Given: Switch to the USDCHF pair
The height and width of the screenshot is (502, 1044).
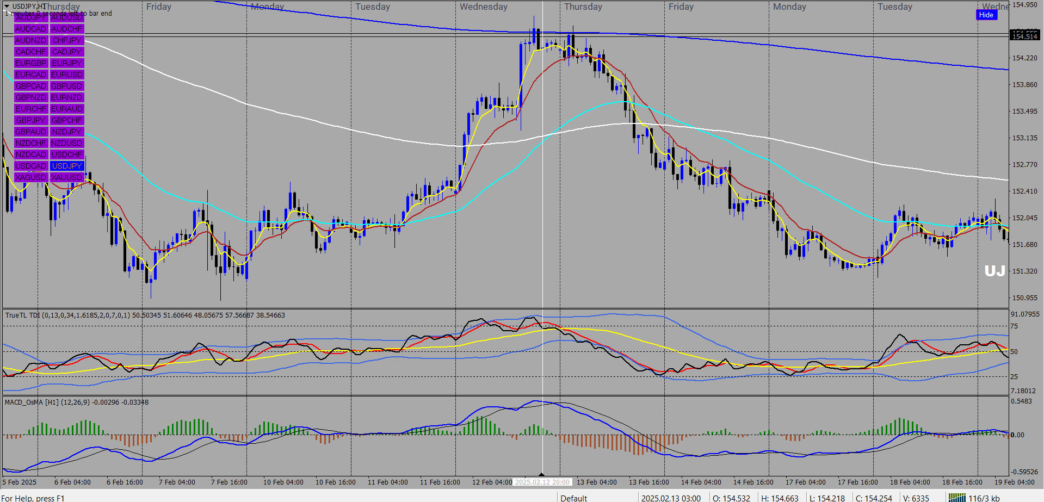Looking at the screenshot, I should click(x=67, y=154).
